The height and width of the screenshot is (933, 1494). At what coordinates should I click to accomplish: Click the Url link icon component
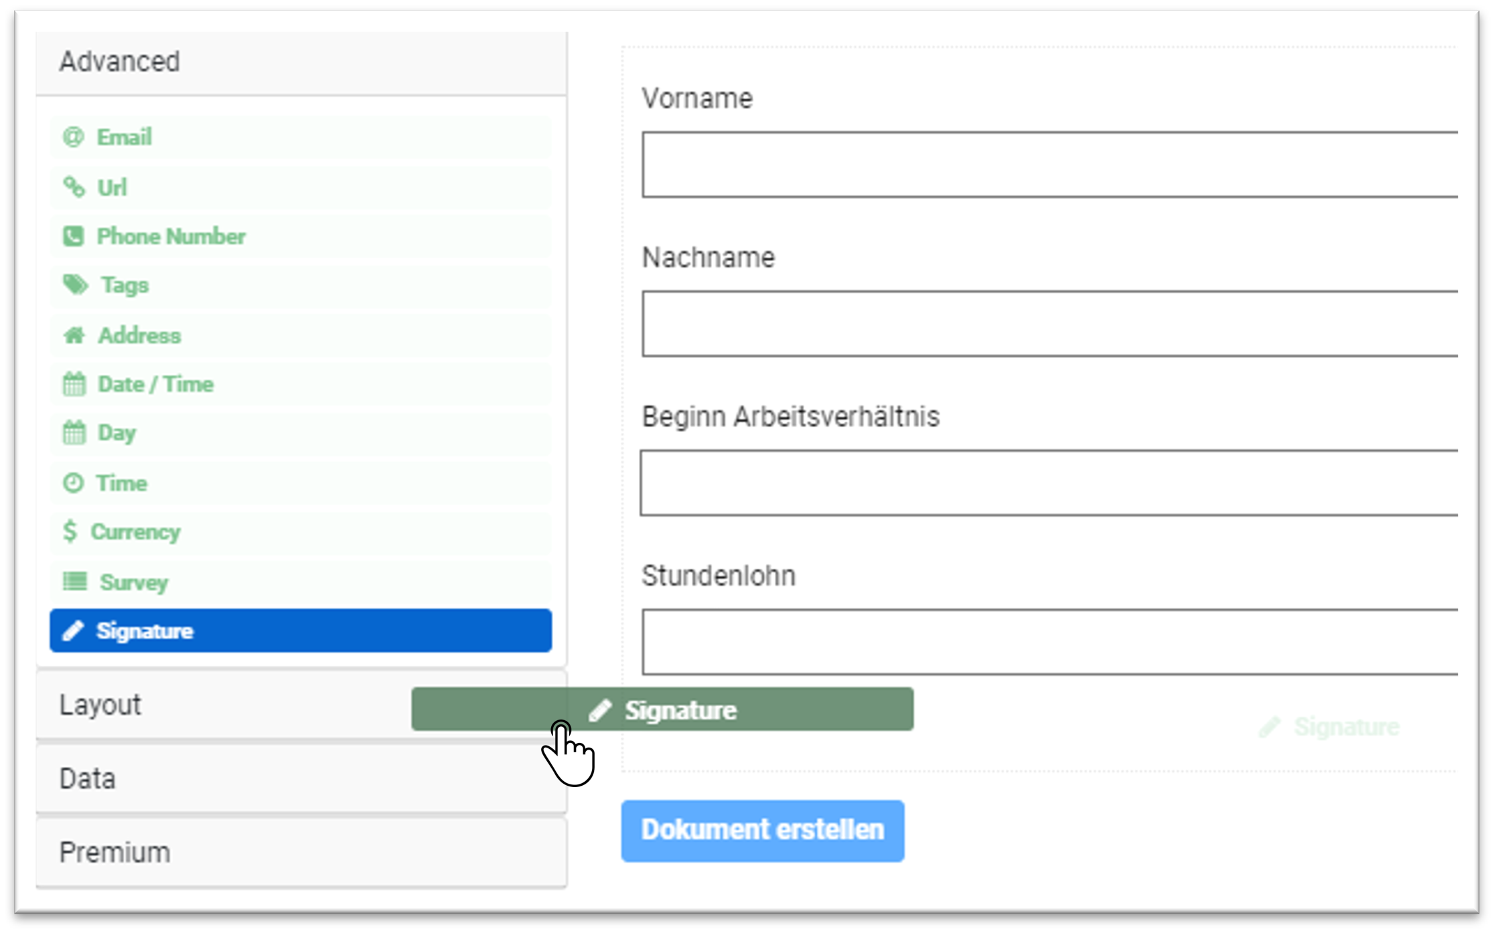point(301,187)
